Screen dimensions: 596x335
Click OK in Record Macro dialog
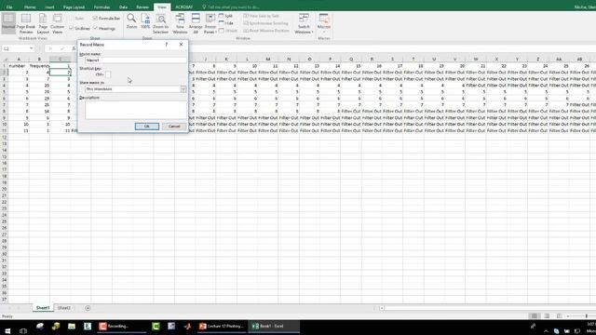pyautogui.click(x=147, y=127)
